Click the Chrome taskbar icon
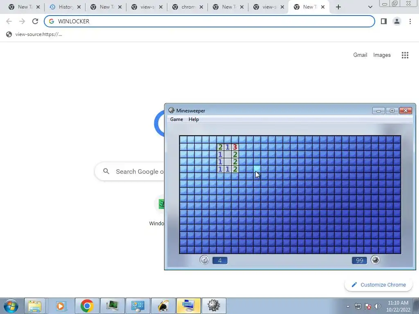 point(87,306)
